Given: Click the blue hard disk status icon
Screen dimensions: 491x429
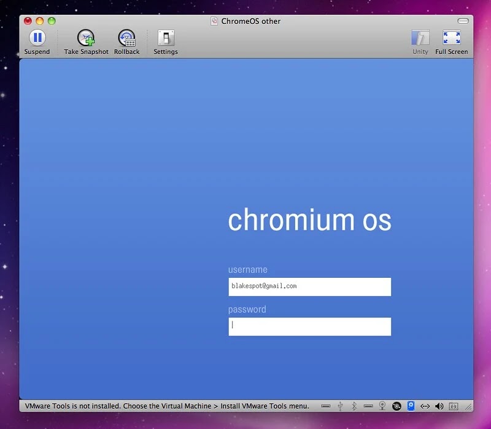Looking at the screenshot, I should coord(411,406).
